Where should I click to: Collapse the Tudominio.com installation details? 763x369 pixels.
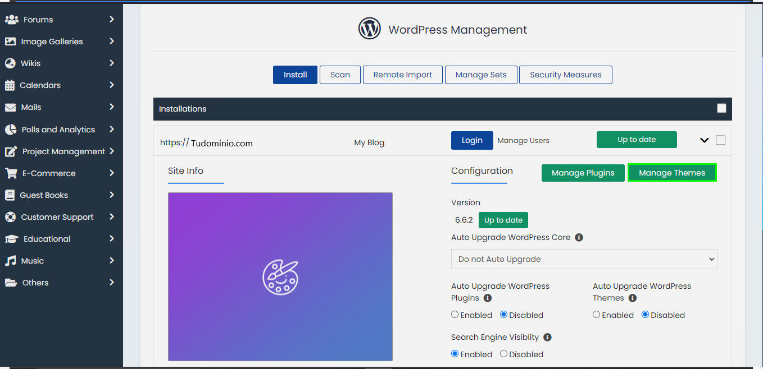[704, 140]
